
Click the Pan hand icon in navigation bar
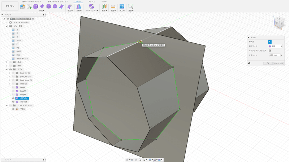[136, 160]
